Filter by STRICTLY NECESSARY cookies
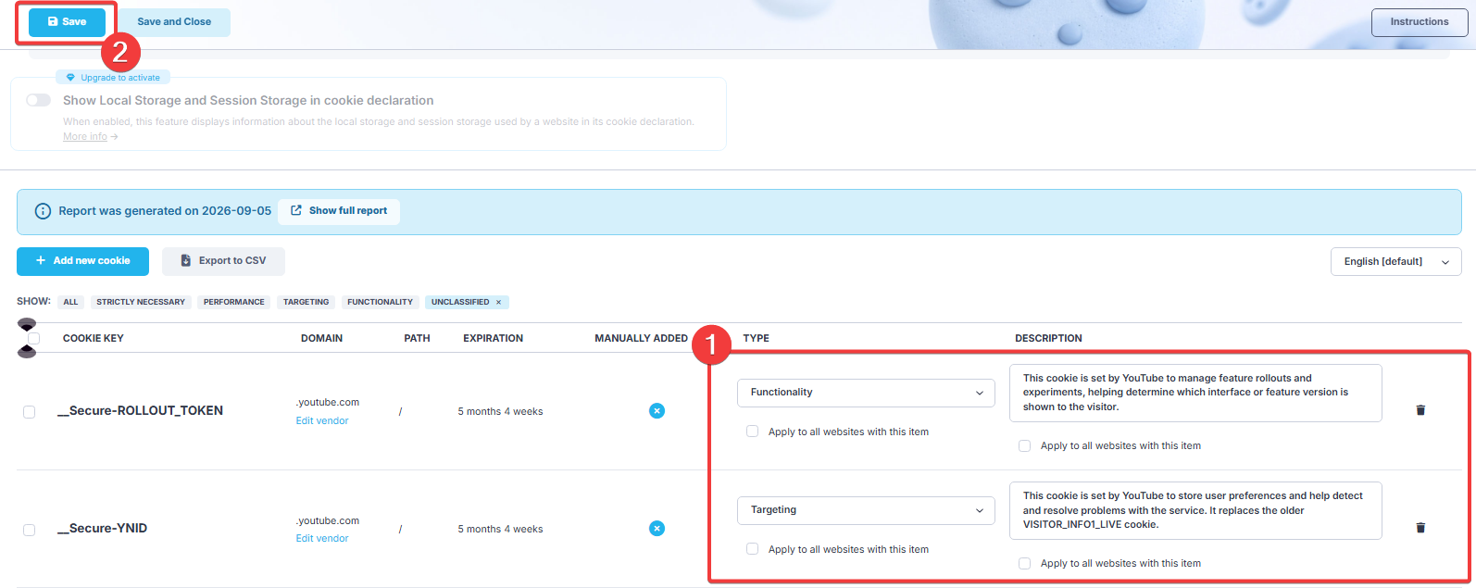 (x=141, y=302)
